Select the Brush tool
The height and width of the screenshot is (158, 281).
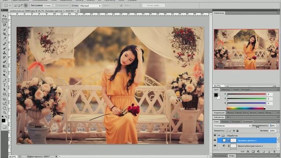click(x=4, y=48)
